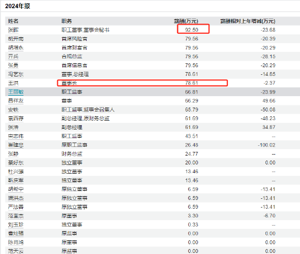The width and height of the screenshot is (300, 254).
Task: Select the 董事,总经理 position cell
Action: point(75,74)
